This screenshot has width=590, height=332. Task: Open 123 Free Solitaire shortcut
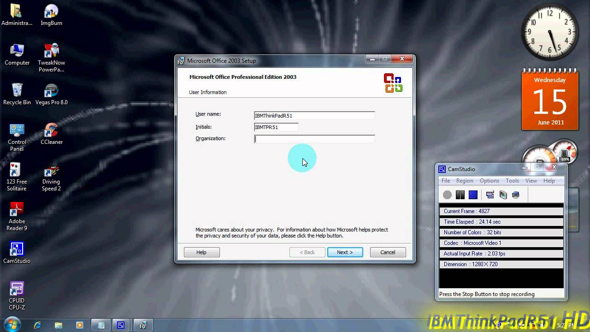tap(17, 177)
